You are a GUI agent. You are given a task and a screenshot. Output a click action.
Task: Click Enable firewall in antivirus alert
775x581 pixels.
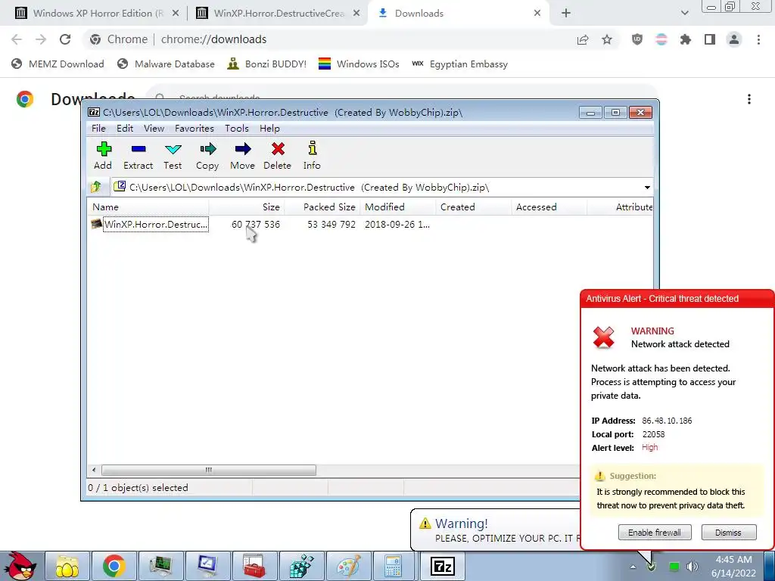(655, 533)
